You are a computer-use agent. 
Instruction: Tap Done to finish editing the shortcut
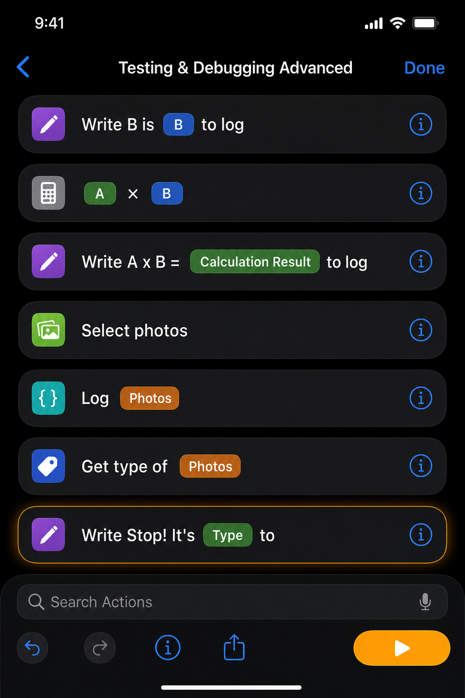click(x=424, y=67)
